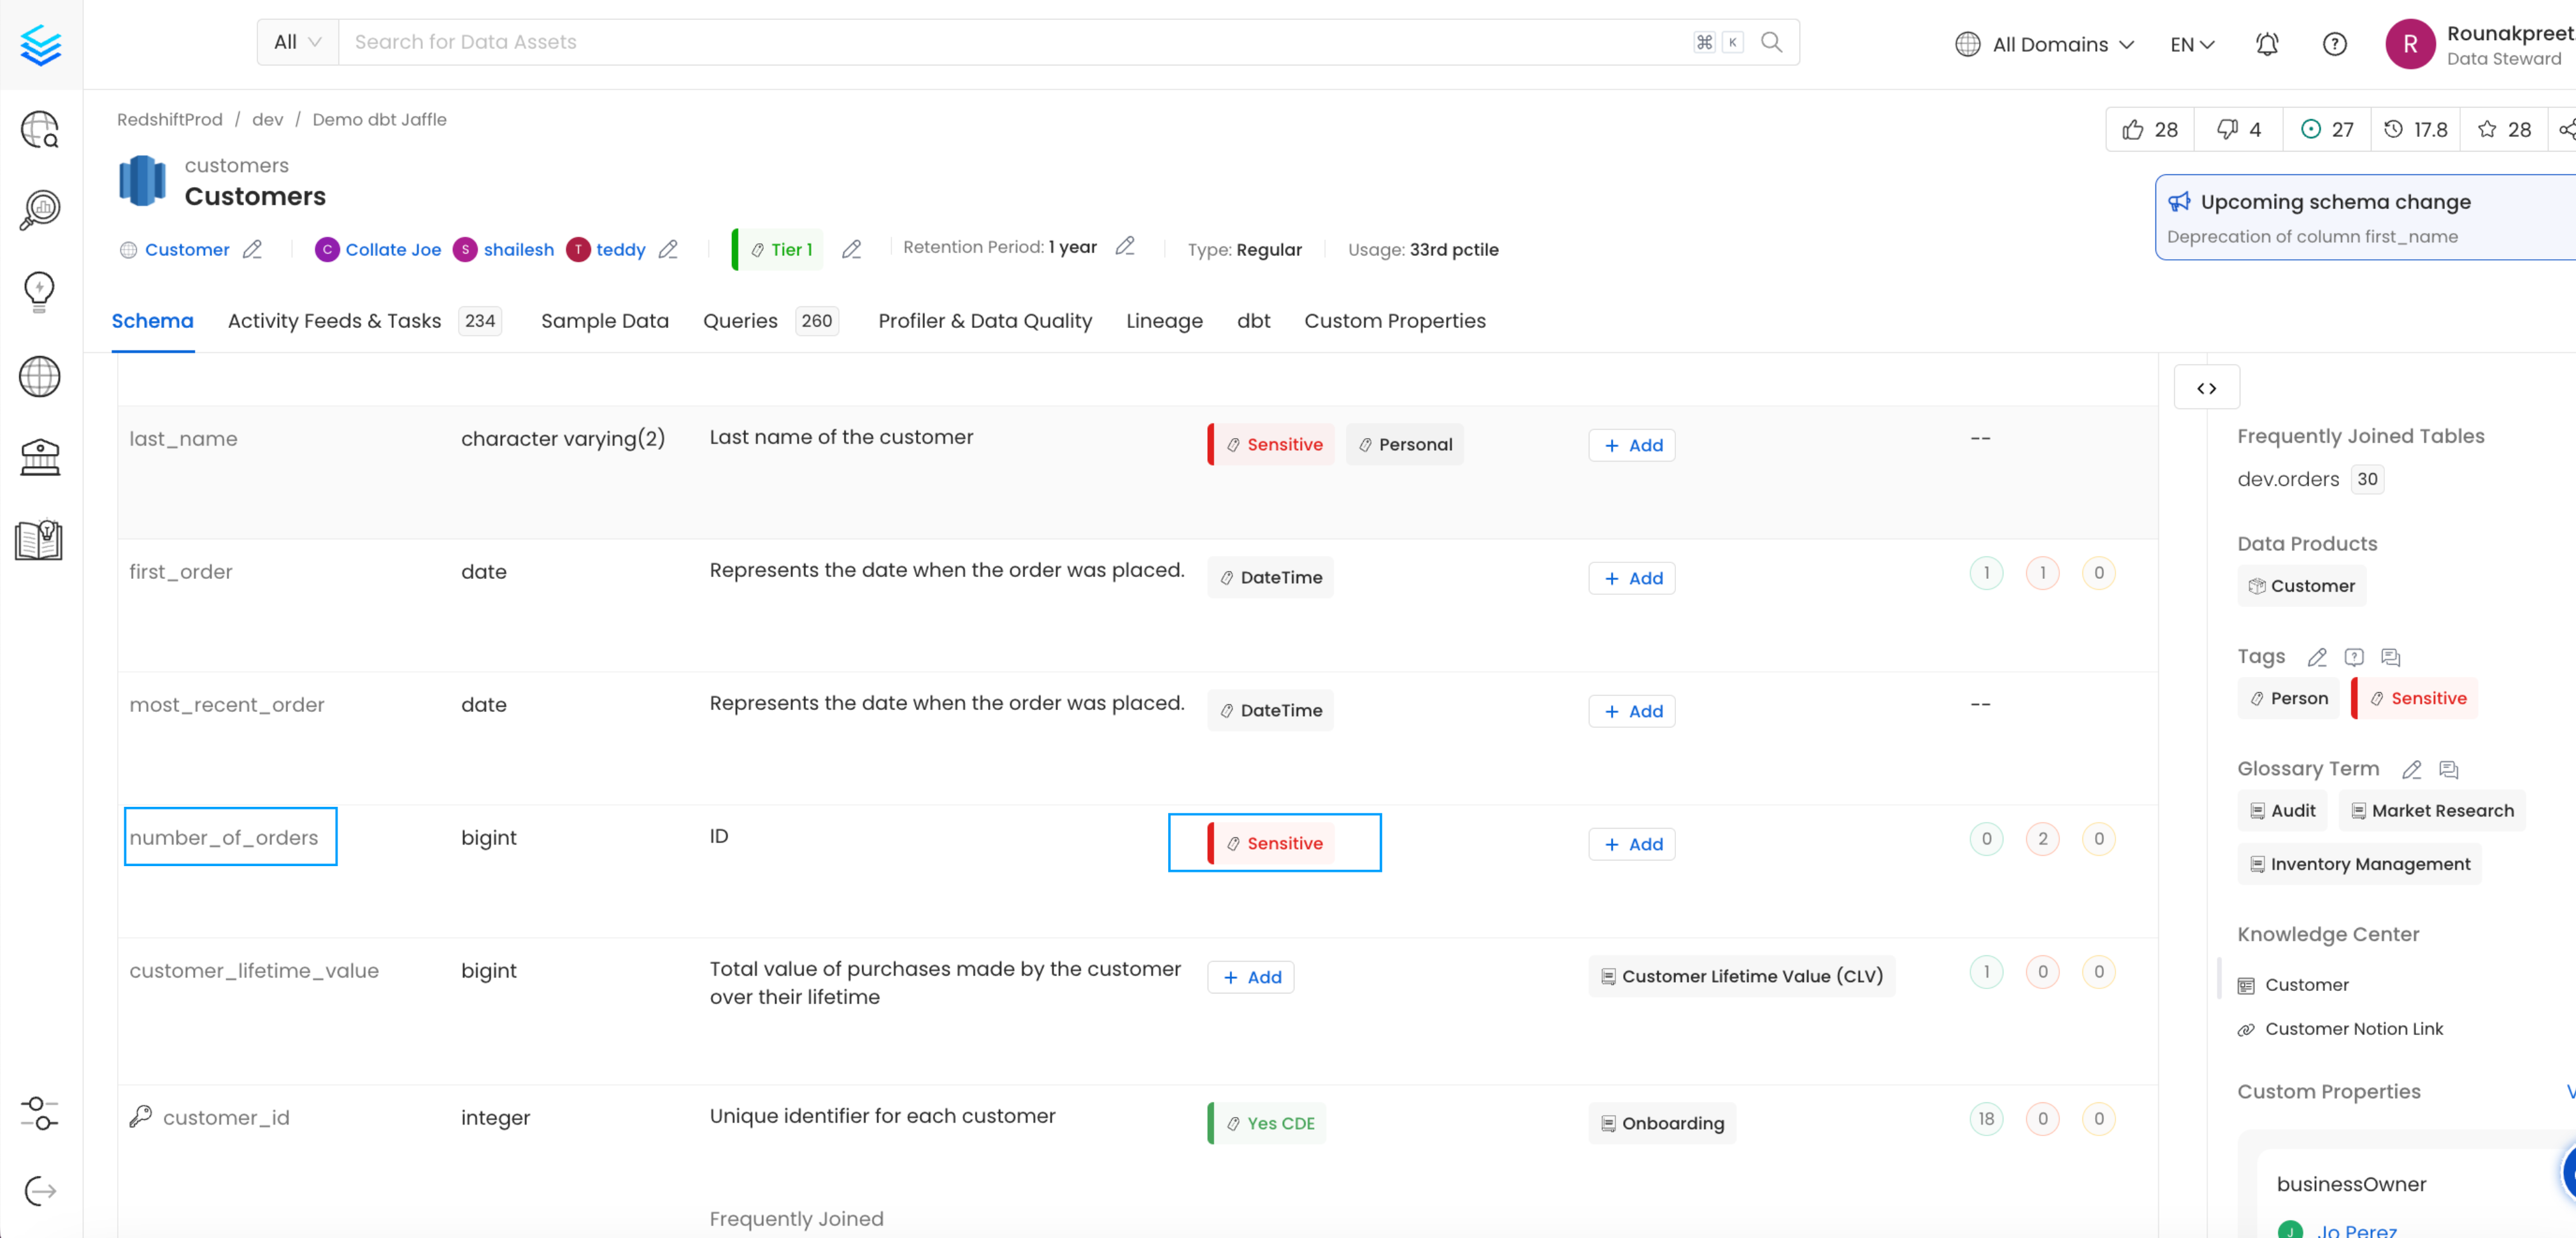Switch to the Lineage tab

click(x=1164, y=321)
